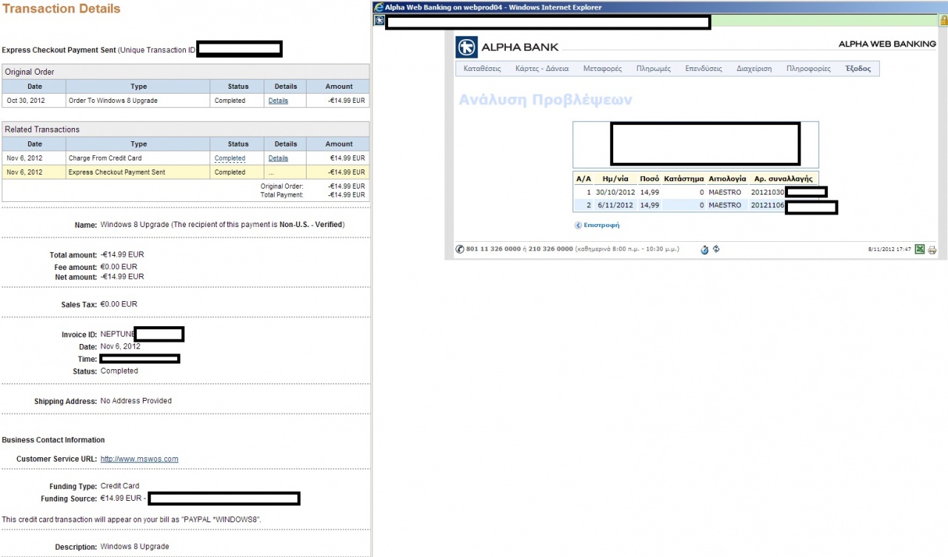This screenshot has height=557, width=948.
Task: Click the Funding Type Credit Card value
Action: [119, 486]
